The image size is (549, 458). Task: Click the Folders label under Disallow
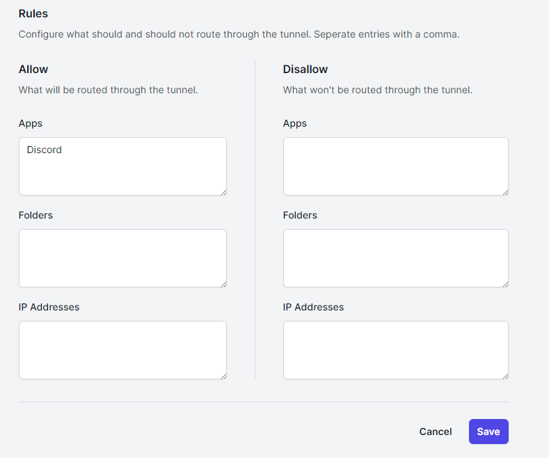(x=300, y=215)
